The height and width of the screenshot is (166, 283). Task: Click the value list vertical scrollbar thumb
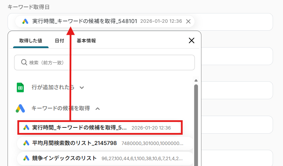click(x=196, y=125)
